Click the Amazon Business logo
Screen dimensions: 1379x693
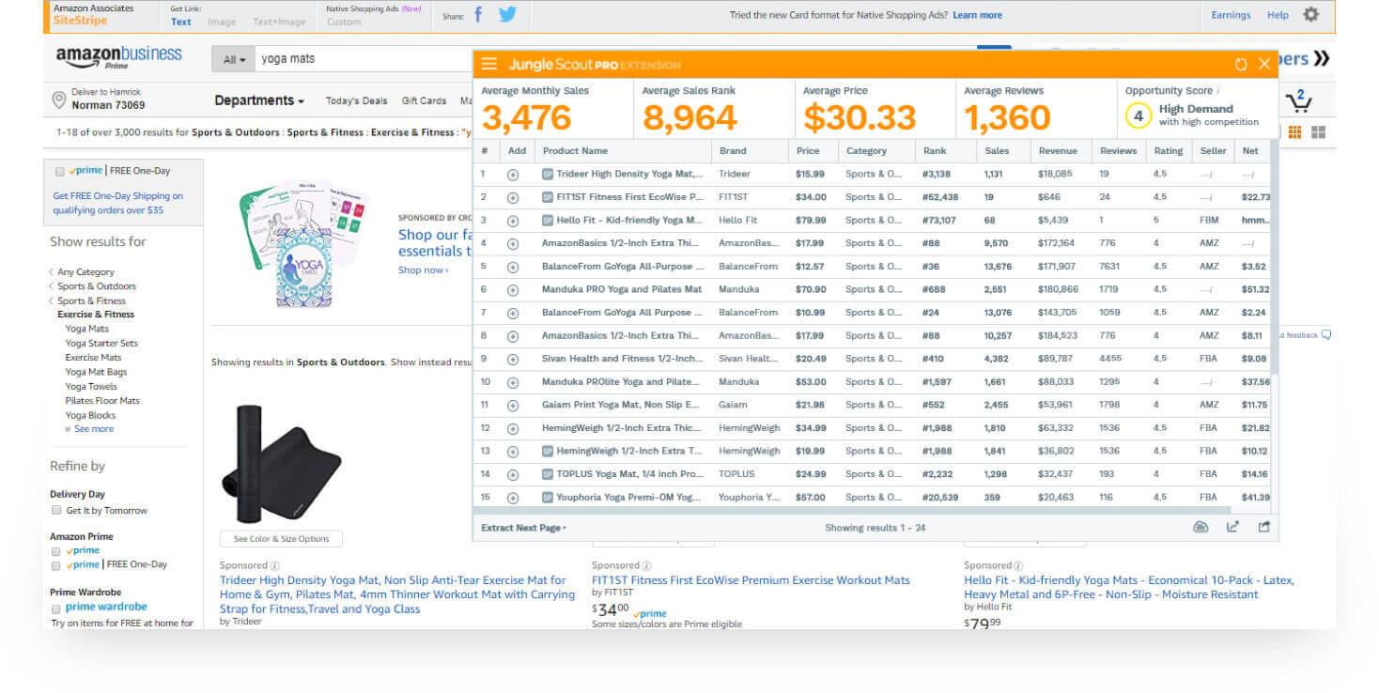118,56
